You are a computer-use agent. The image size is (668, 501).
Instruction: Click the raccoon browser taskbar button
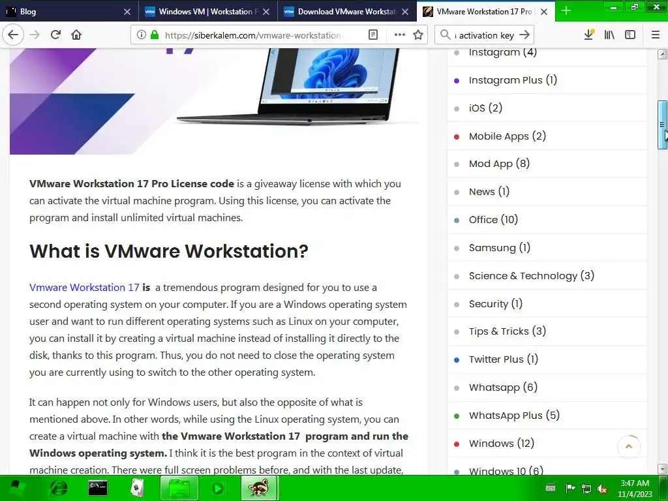tap(259, 488)
